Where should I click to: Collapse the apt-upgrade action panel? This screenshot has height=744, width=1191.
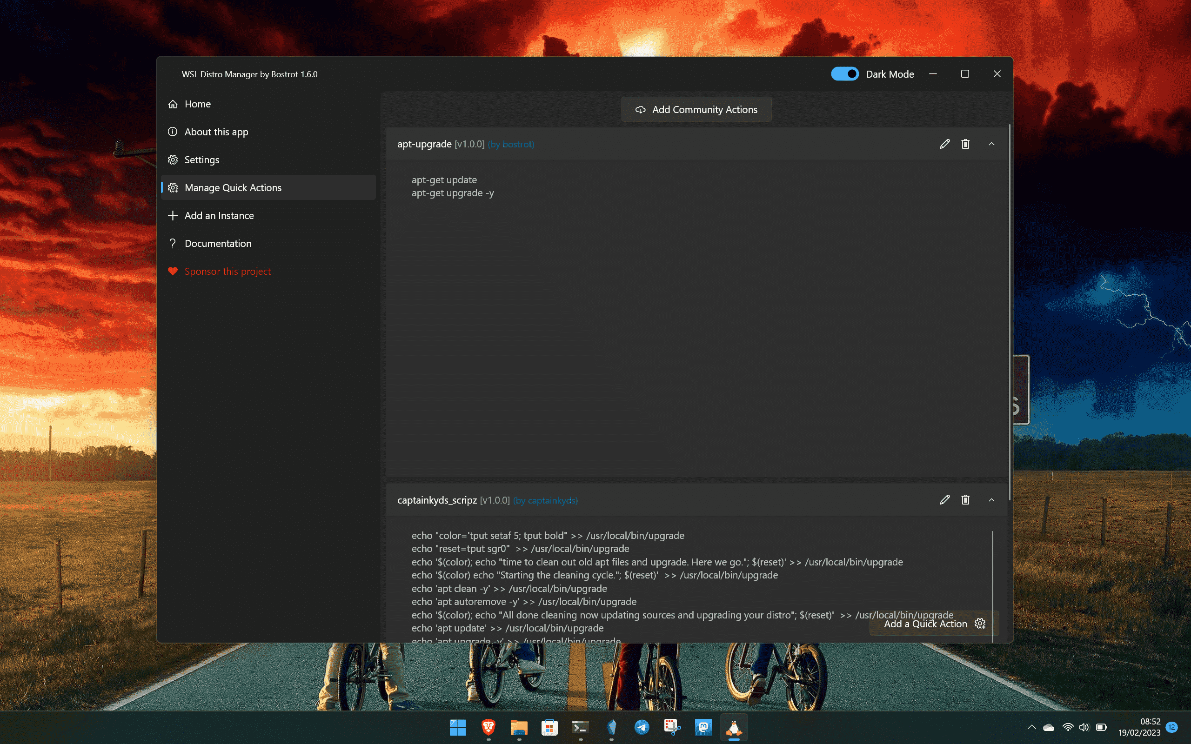(x=991, y=143)
